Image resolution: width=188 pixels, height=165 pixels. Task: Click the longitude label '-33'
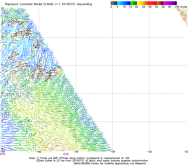(x=149, y=152)
